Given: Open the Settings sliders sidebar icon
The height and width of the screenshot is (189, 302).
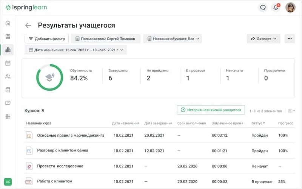Looking at the screenshot, I should click(8, 116).
